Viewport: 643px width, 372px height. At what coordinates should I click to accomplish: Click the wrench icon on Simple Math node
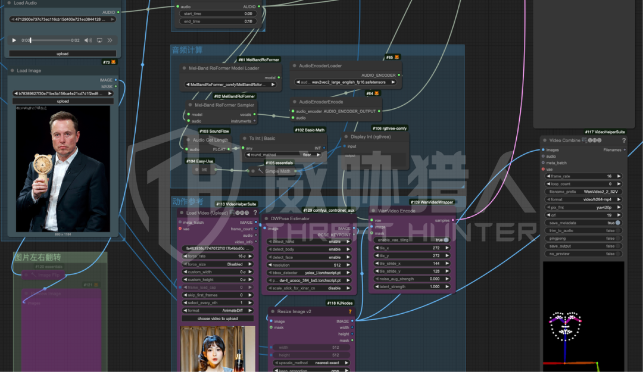coord(260,171)
